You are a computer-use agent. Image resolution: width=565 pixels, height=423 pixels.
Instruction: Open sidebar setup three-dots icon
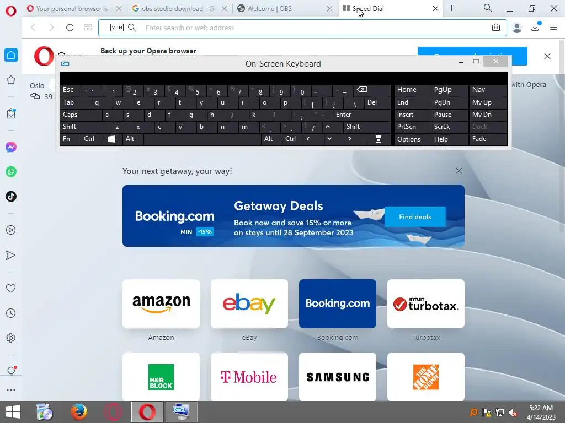[11, 390]
